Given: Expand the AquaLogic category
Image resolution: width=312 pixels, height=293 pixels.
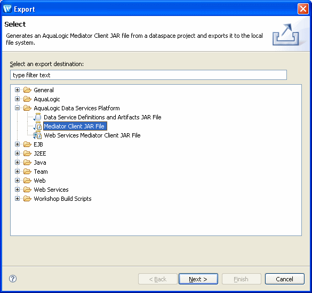Looking at the screenshot, I should [x=17, y=99].
